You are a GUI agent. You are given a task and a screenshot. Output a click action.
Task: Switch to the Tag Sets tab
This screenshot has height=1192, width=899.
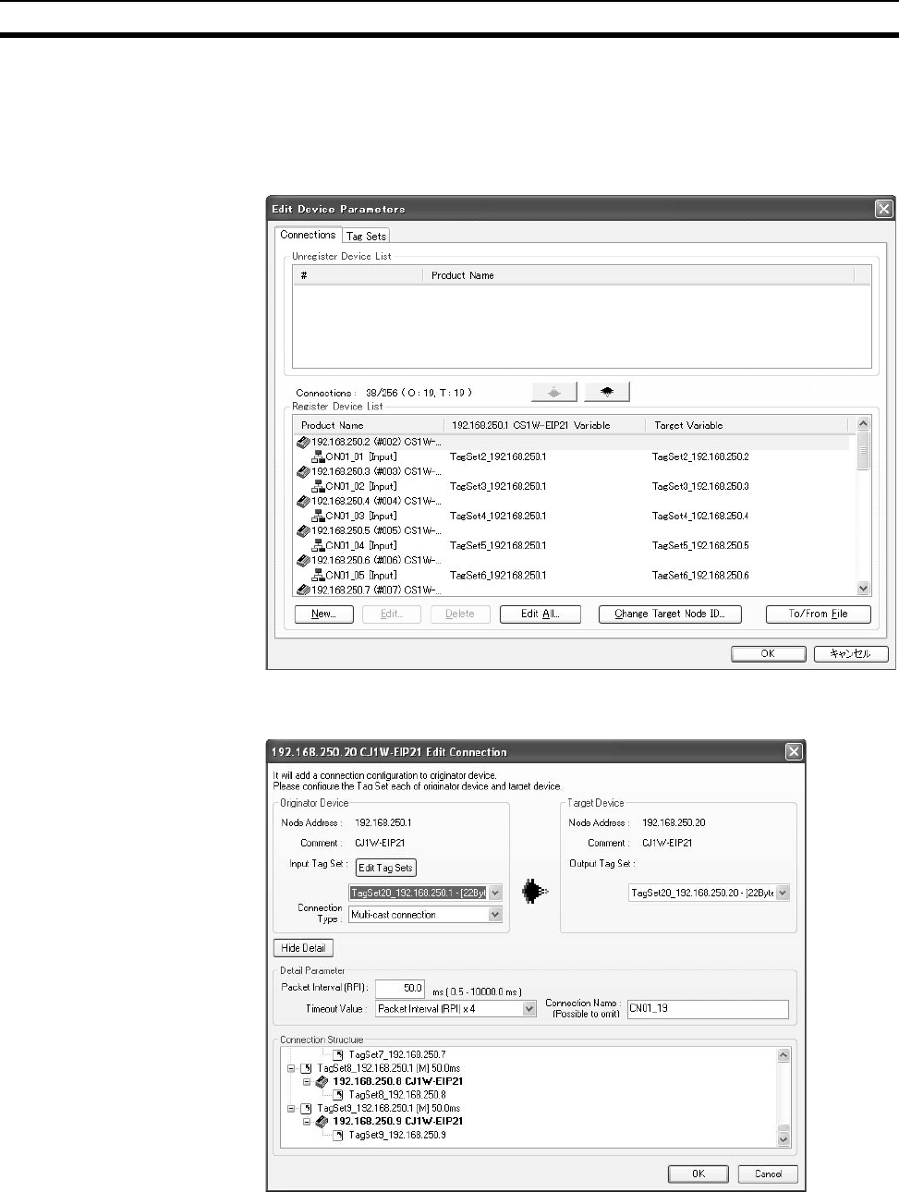[366, 236]
